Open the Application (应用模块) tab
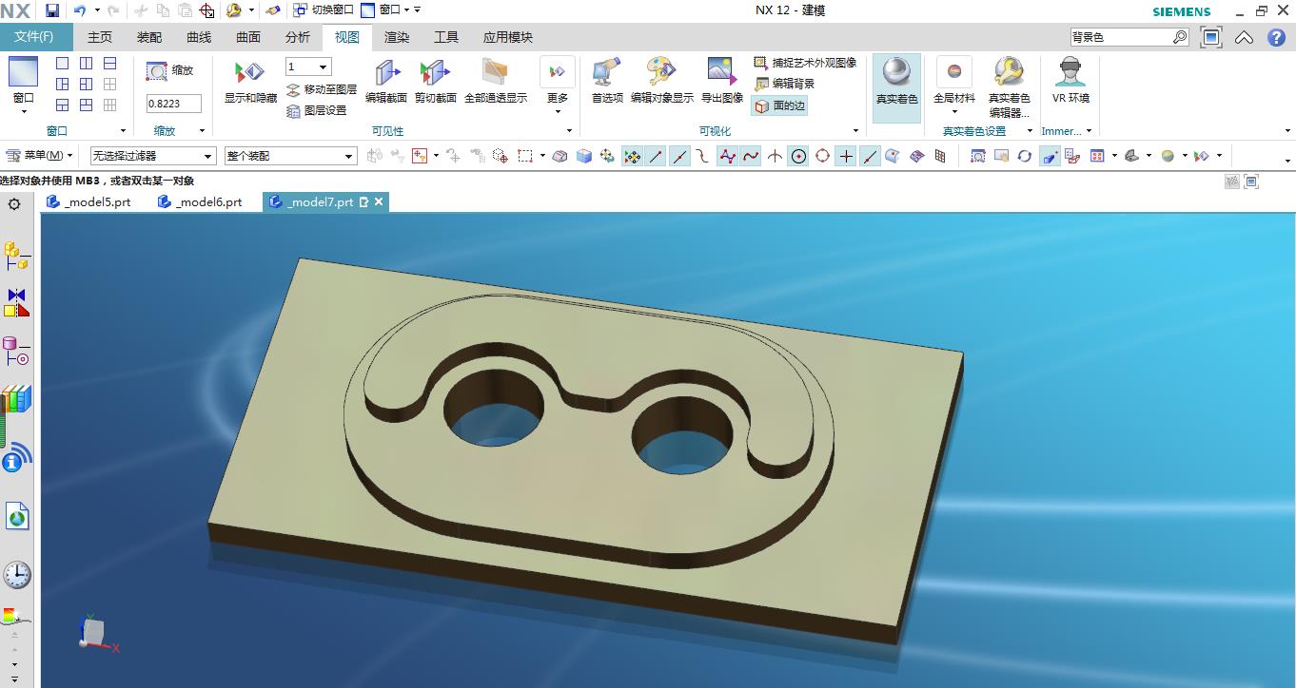Image resolution: width=1296 pixels, height=688 pixels. pos(508,37)
